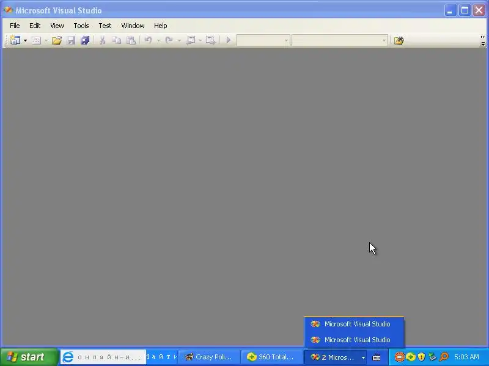The height and width of the screenshot is (366, 489).
Task: Open the View menu
Action: click(x=57, y=26)
